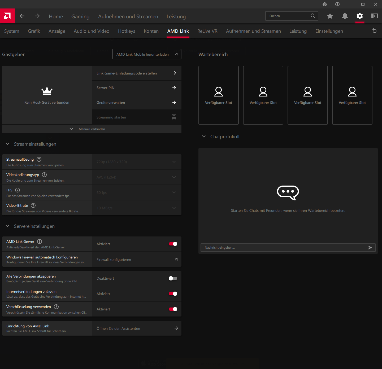Image resolution: width=382 pixels, height=369 pixels.
Task: Collapse the Chatprotokoll section
Action: [x=204, y=137]
